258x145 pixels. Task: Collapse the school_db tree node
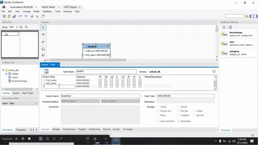click(x=3, y=70)
